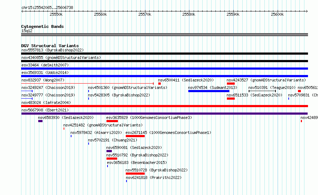Open nsv6583930 (Sedlazeck2020) label
The image size is (318, 195).
pyautogui.click(x=66, y=117)
